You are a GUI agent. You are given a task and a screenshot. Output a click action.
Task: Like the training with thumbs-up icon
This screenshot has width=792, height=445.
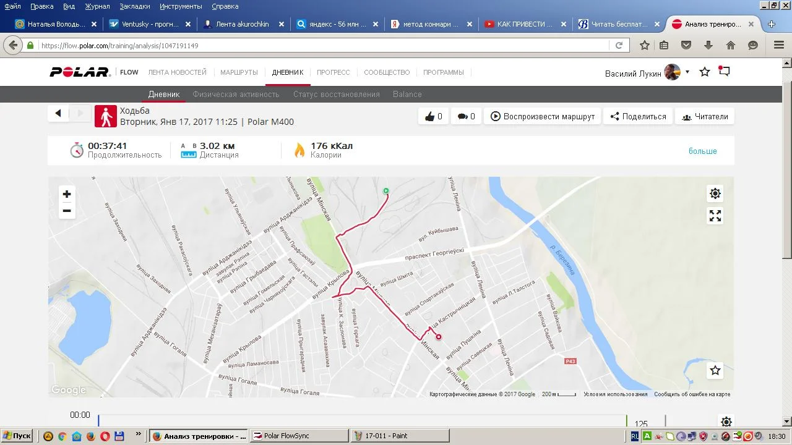click(x=433, y=116)
